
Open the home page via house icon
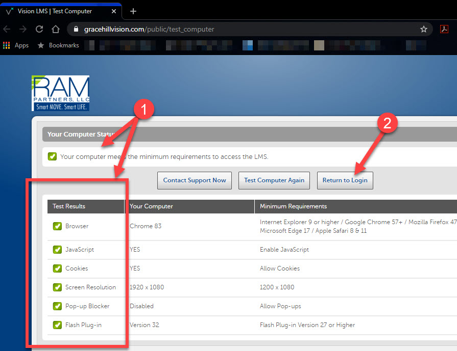[x=56, y=29]
